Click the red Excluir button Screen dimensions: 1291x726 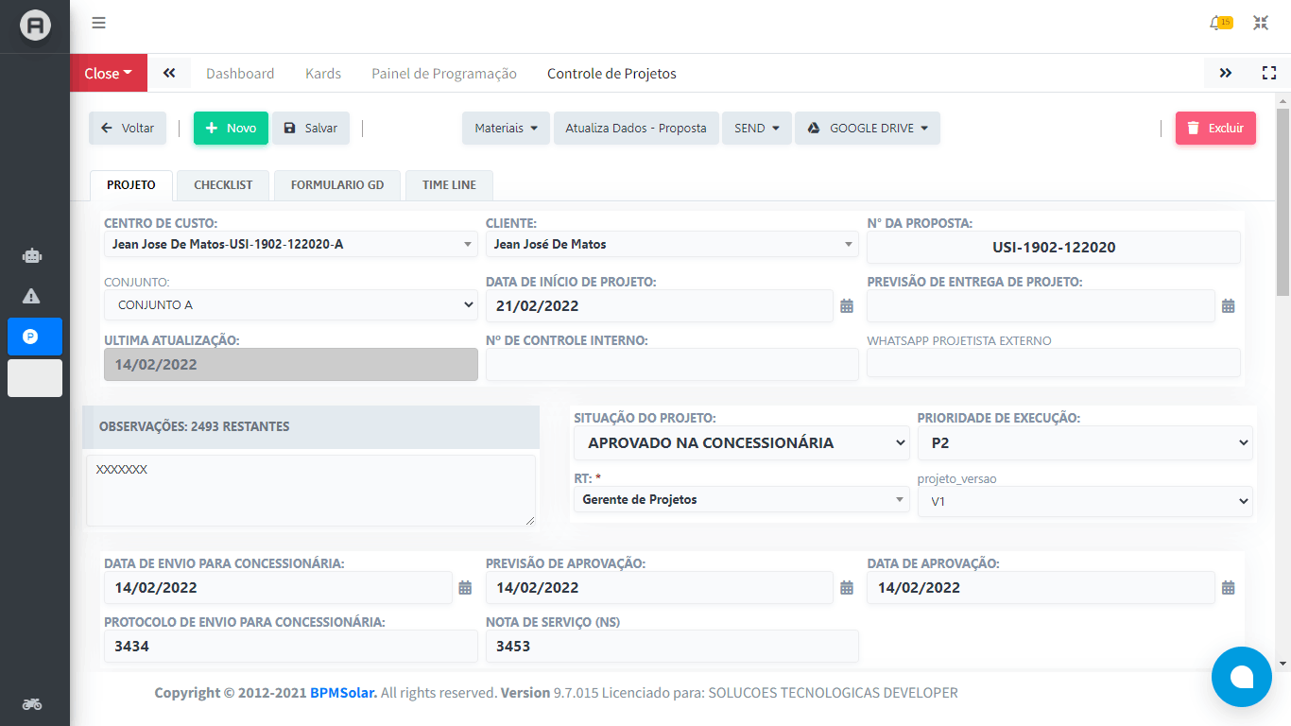1214,129
